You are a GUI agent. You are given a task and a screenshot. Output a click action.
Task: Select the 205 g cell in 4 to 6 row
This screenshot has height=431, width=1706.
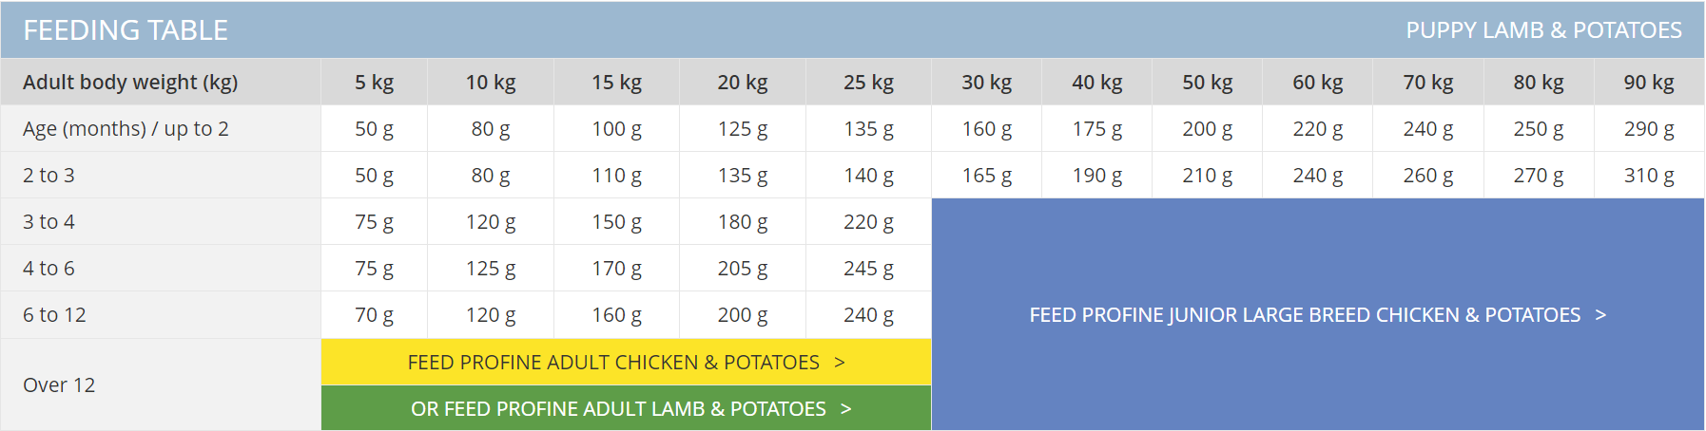pyautogui.click(x=743, y=269)
